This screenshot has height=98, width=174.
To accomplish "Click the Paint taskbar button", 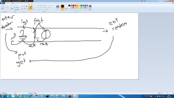I will [x=76, y=96].
